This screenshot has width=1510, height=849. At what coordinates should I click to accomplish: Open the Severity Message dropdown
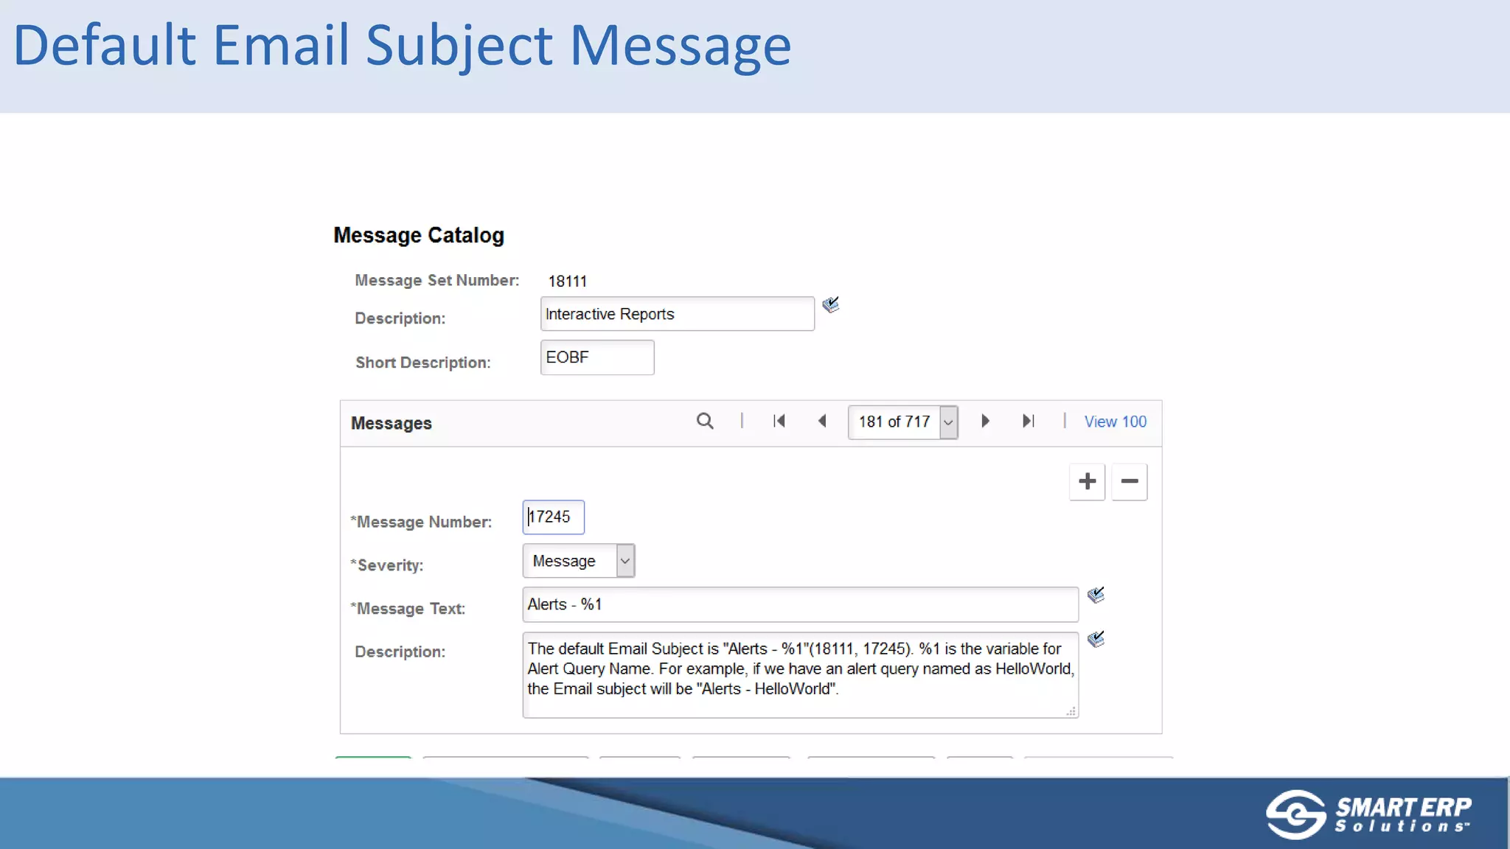click(x=579, y=561)
